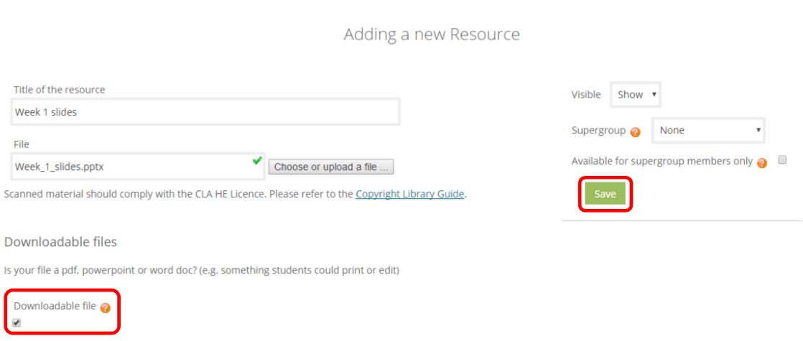The height and width of the screenshot is (341, 803).
Task: Open the Copyright Library Guide link
Action: pyautogui.click(x=409, y=194)
